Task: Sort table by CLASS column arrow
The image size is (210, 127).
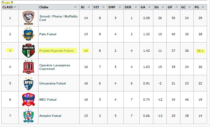Action: click(16, 7)
